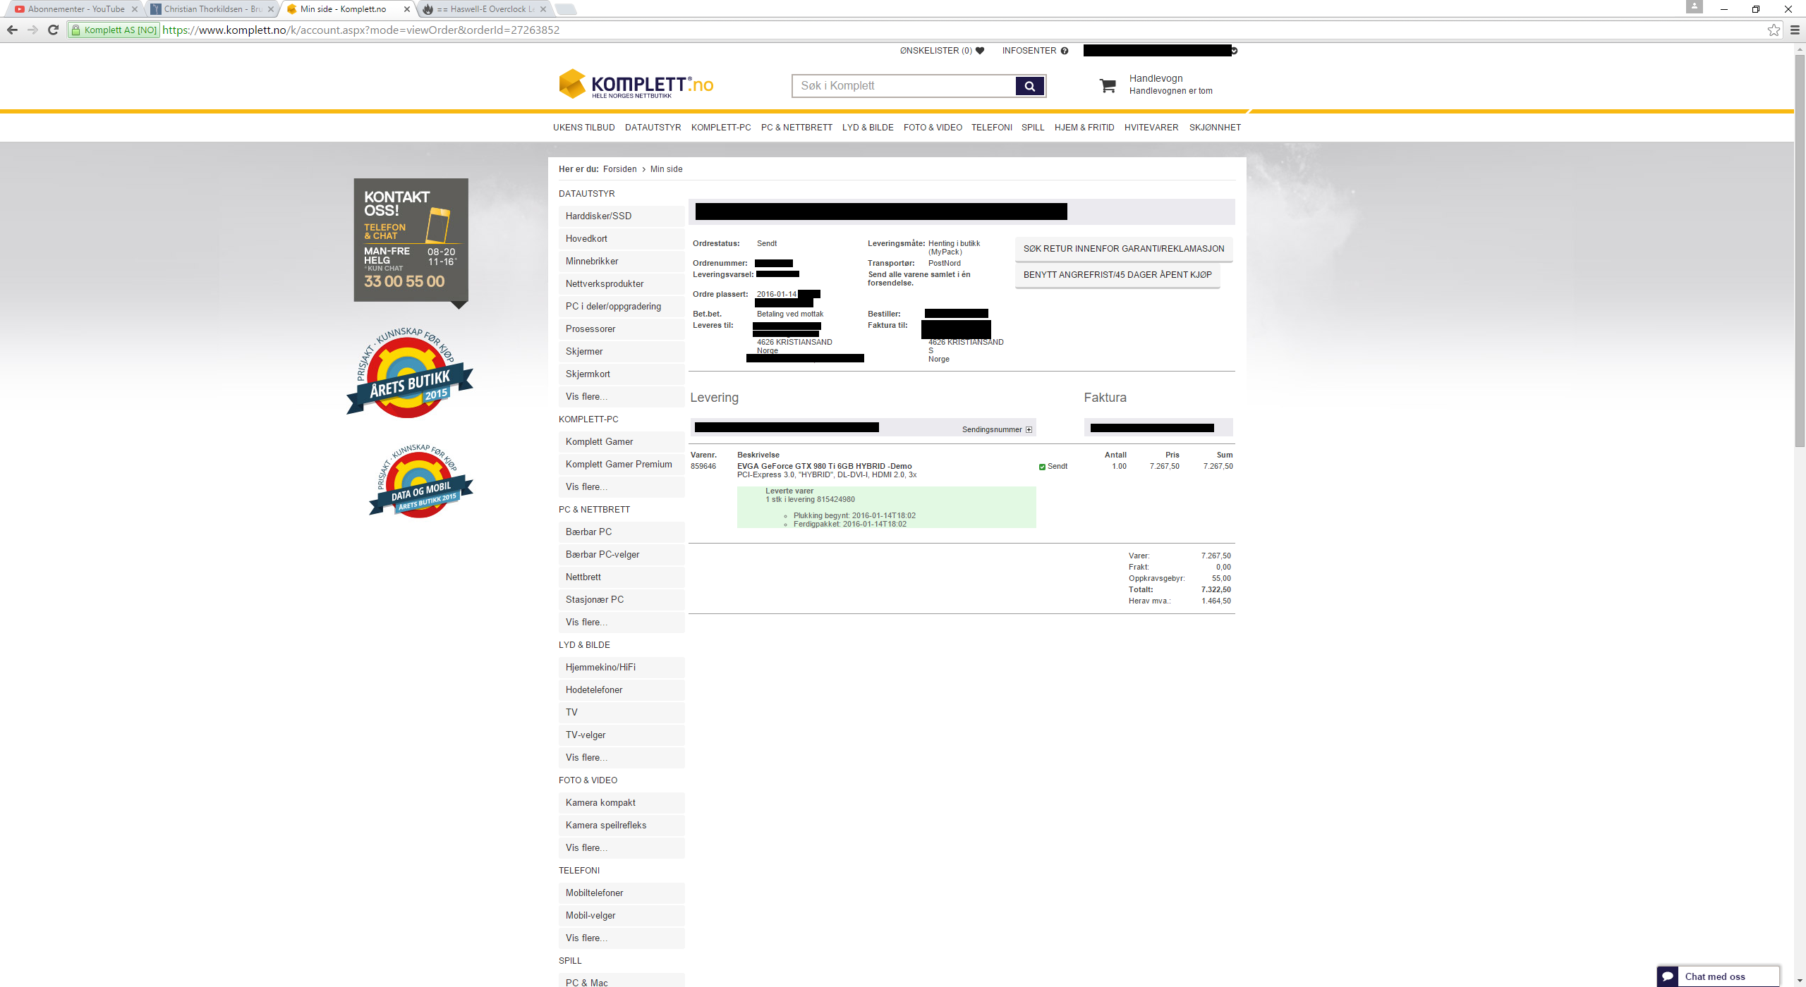Expand the Sendingsnummer plus box

coord(1029,429)
